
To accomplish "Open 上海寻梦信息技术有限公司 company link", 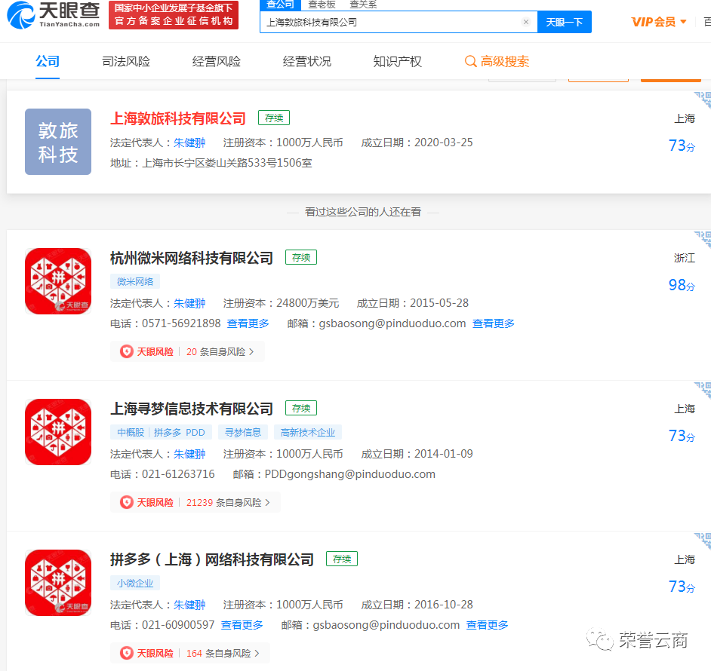I will [192, 409].
